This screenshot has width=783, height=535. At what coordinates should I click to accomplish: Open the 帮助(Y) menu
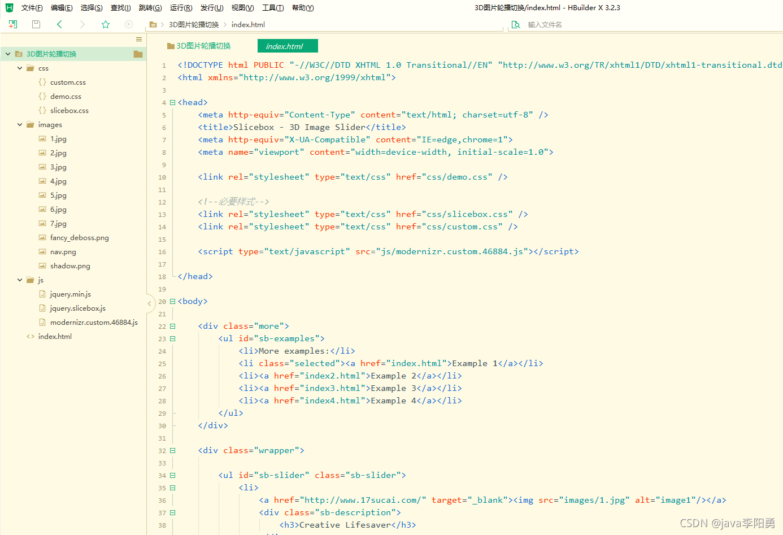click(303, 7)
